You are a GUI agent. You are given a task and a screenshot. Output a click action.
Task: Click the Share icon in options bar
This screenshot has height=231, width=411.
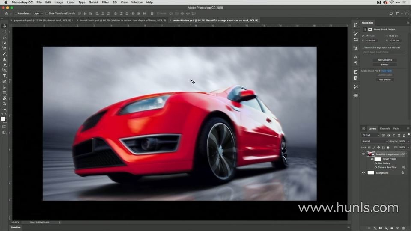407,13
